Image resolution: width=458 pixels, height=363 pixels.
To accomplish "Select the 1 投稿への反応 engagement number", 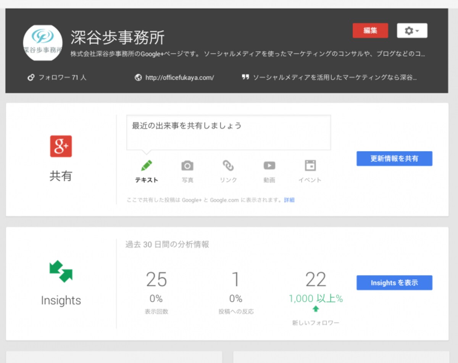I will [x=236, y=280].
